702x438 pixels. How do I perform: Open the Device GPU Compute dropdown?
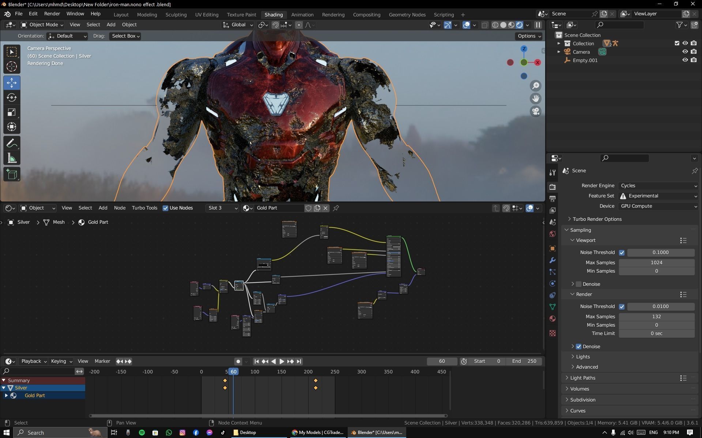tap(658, 206)
